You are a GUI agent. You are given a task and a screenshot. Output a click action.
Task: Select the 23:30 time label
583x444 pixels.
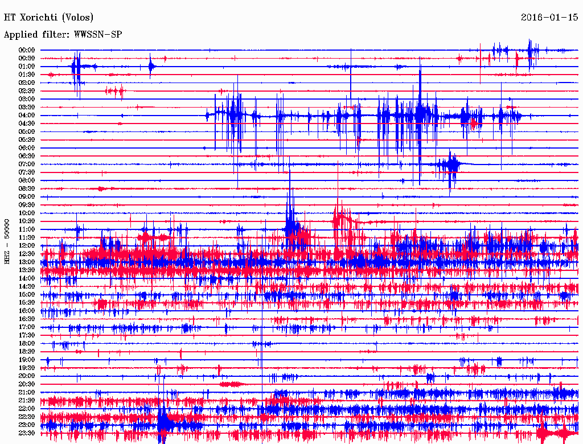click(x=27, y=433)
